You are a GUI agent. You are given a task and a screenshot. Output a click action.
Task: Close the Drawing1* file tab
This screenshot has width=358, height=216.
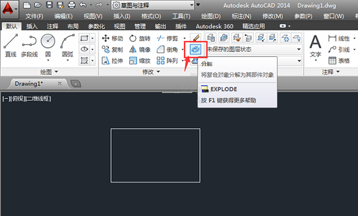(60, 84)
